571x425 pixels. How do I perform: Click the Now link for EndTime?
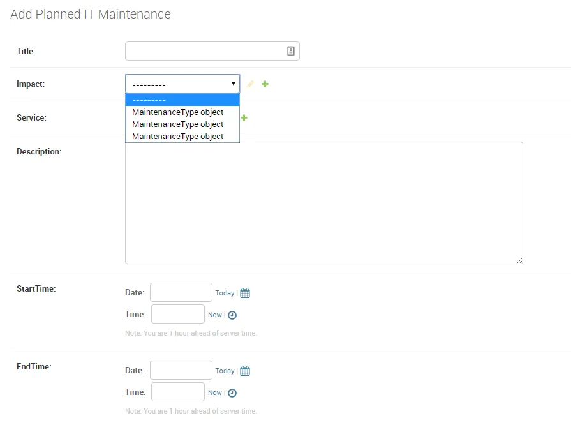(215, 392)
